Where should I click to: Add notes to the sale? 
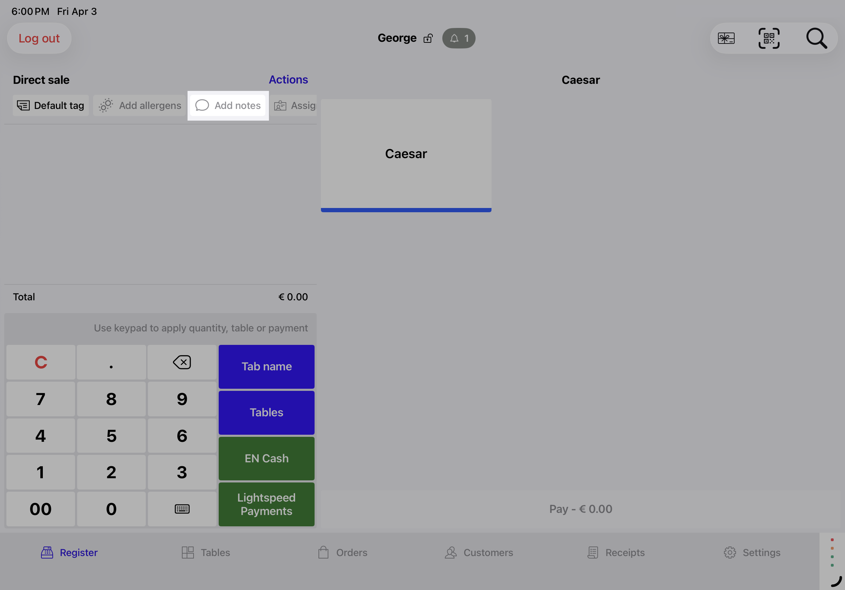coord(228,105)
